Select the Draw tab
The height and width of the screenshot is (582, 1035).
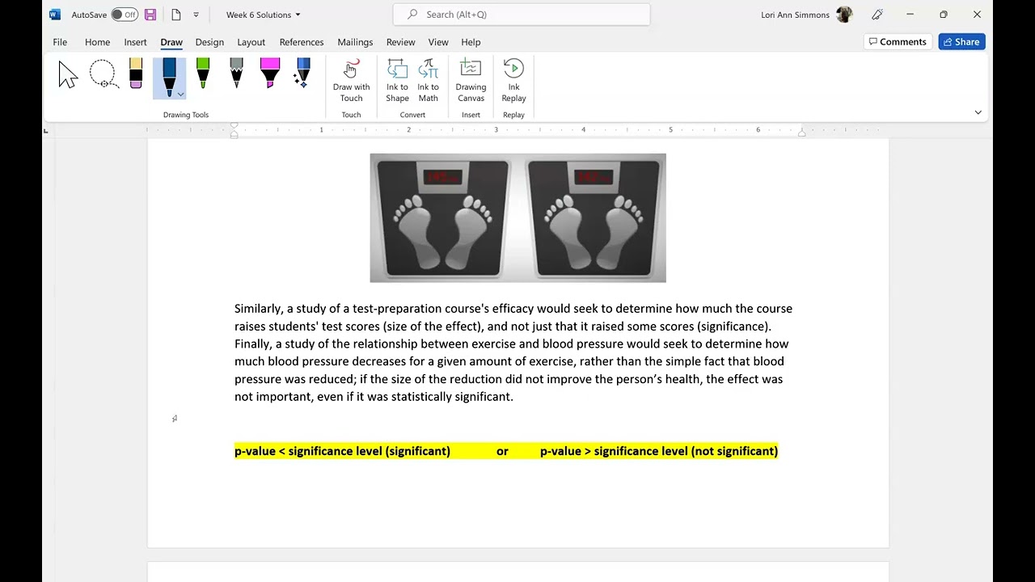171,42
